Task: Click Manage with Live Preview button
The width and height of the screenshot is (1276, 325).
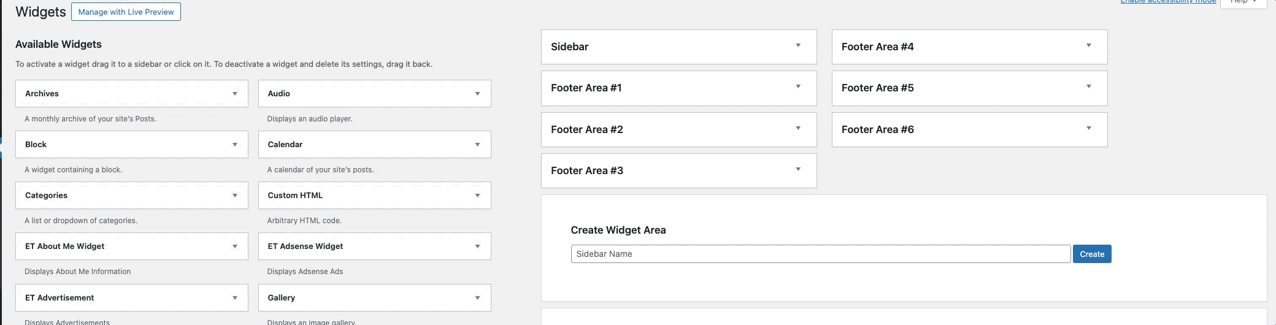Action: [126, 12]
